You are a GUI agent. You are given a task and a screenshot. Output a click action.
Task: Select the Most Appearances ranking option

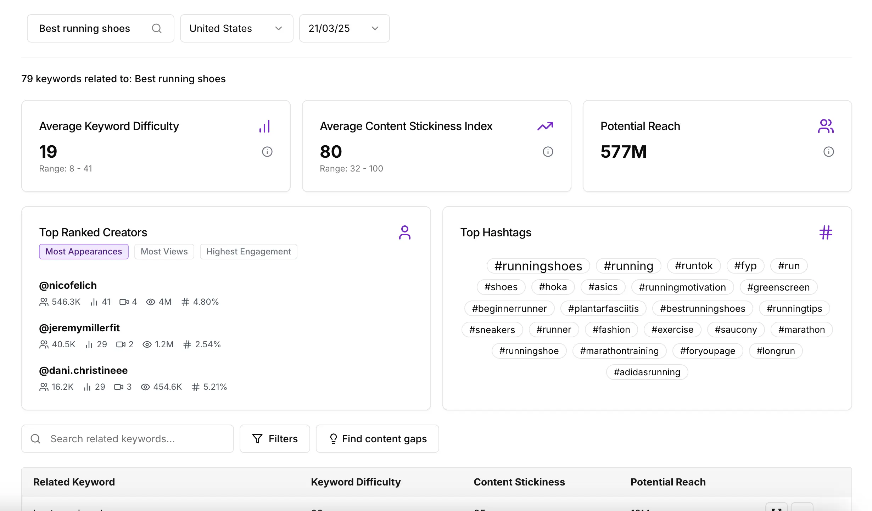pos(83,252)
